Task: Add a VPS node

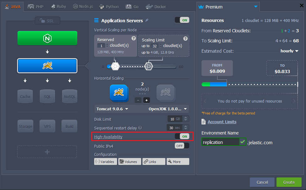Action: tap(47, 126)
